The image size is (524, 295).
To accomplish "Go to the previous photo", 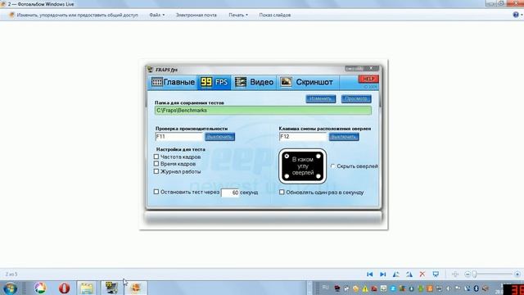I will coord(369,275).
